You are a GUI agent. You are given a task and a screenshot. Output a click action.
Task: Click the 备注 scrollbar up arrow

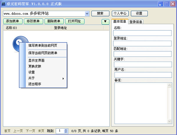point(169,85)
